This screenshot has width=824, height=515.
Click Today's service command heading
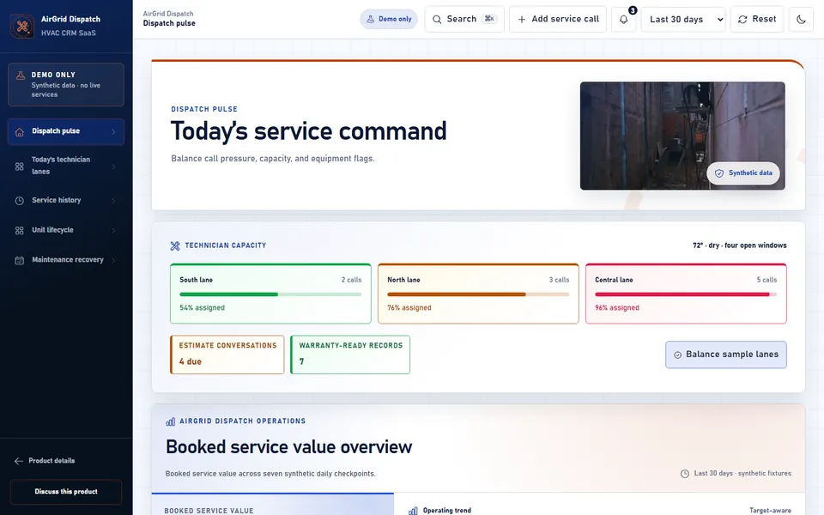pyautogui.click(x=308, y=131)
